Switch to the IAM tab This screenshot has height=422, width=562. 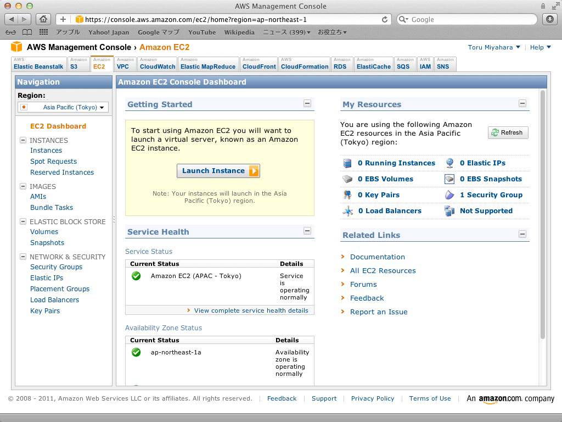click(x=425, y=64)
